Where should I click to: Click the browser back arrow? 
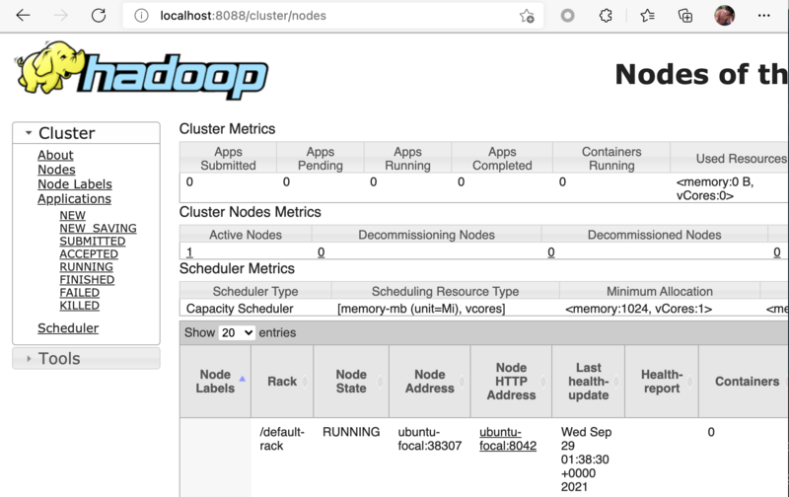23,16
